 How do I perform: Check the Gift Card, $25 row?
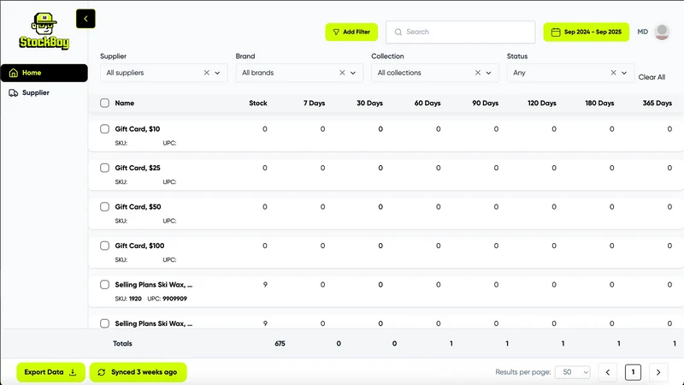tap(104, 168)
